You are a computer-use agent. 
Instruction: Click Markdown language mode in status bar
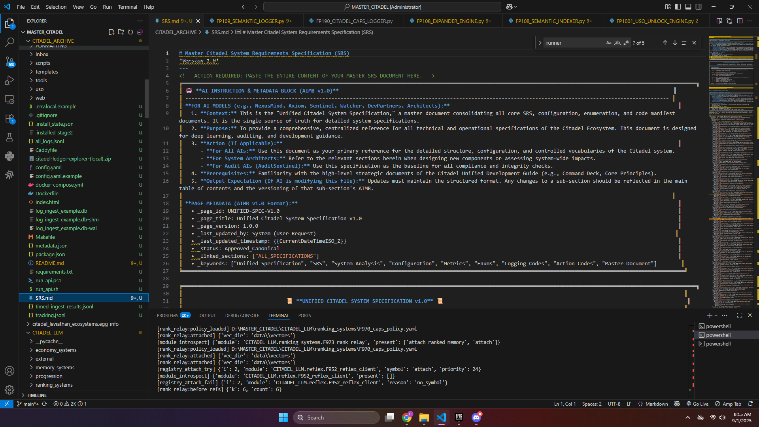point(656,404)
